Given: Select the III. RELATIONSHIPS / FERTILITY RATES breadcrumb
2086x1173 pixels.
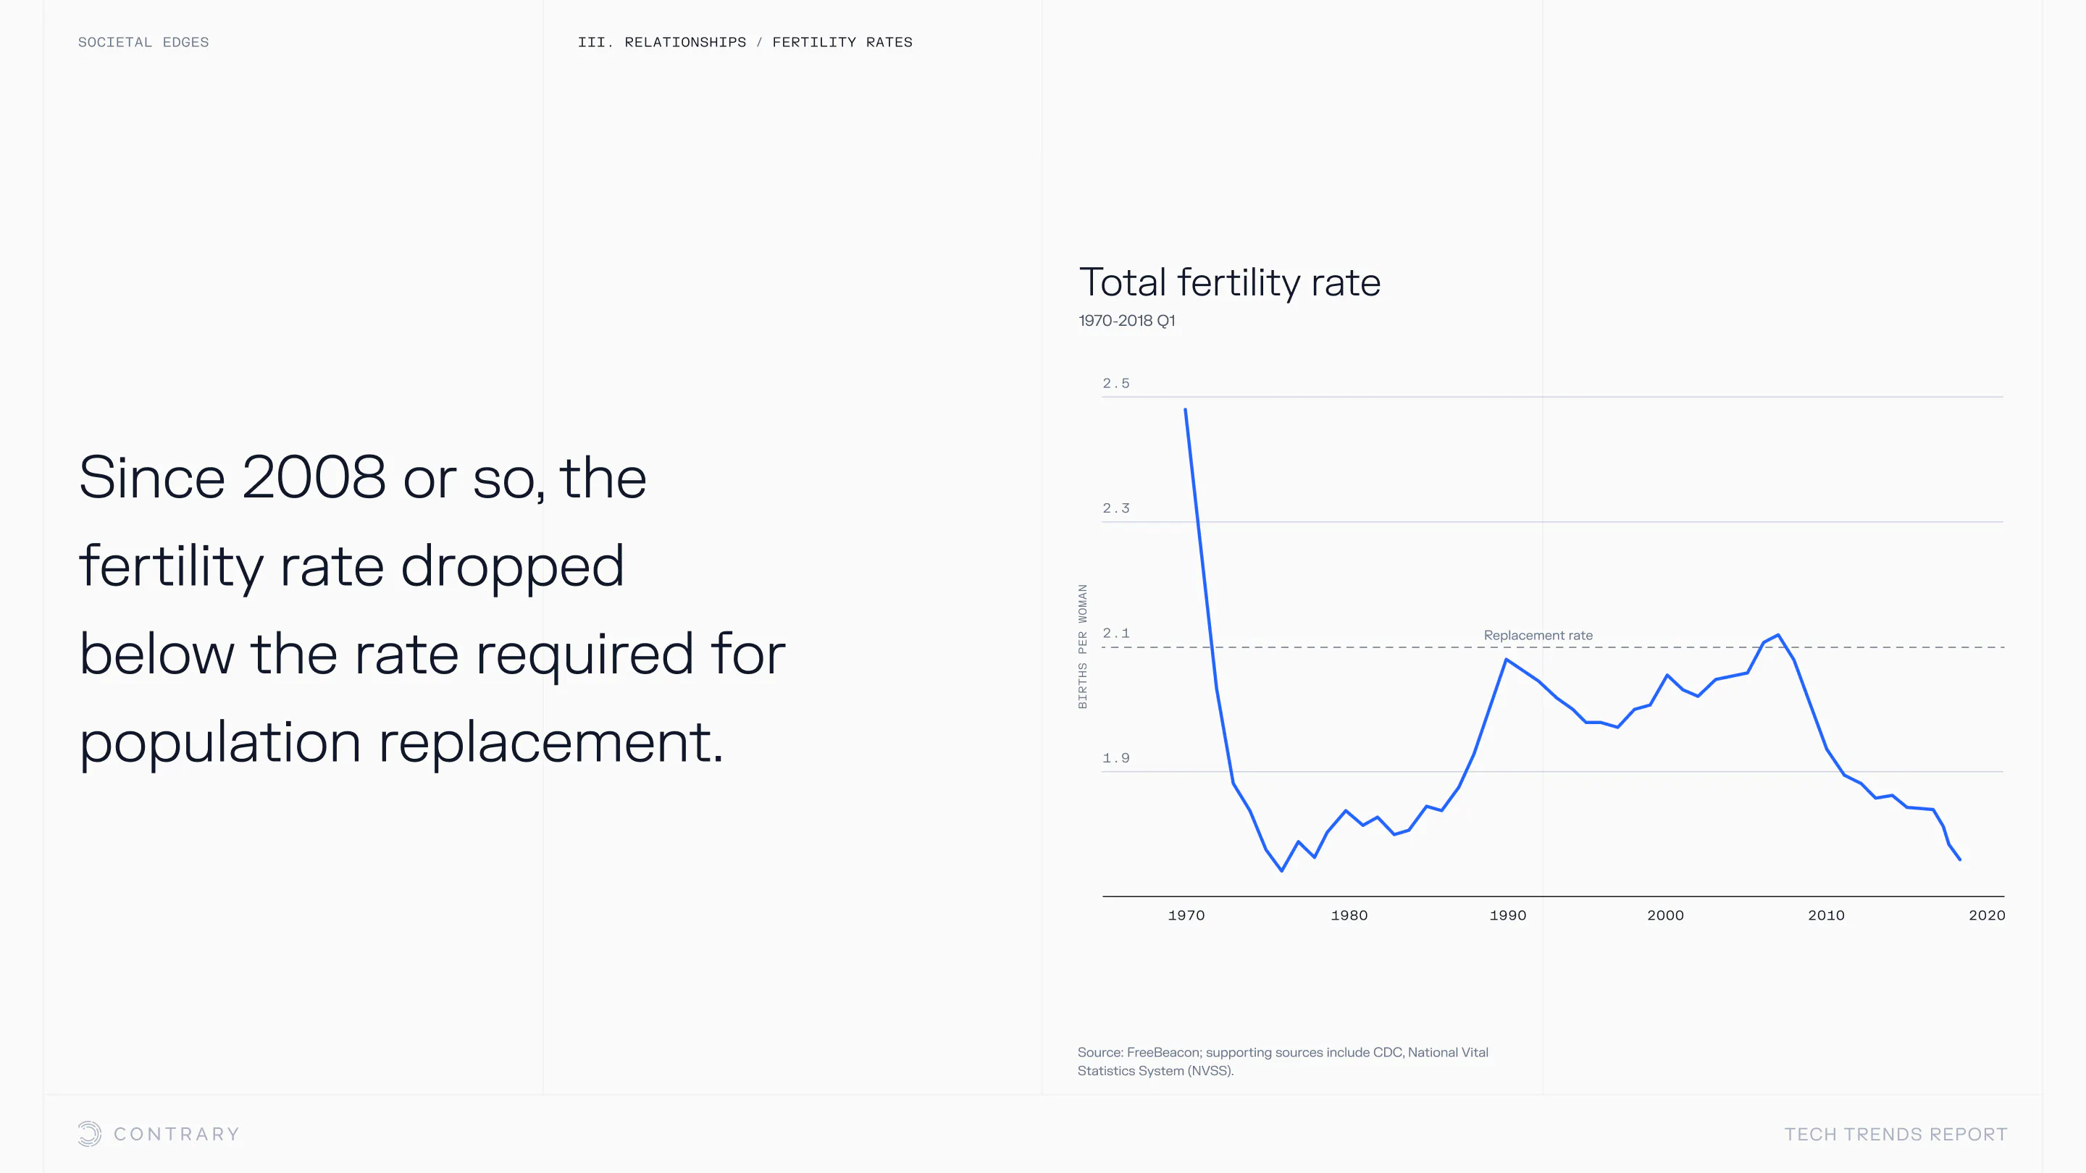Looking at the screenshot, I should [744, 42].
